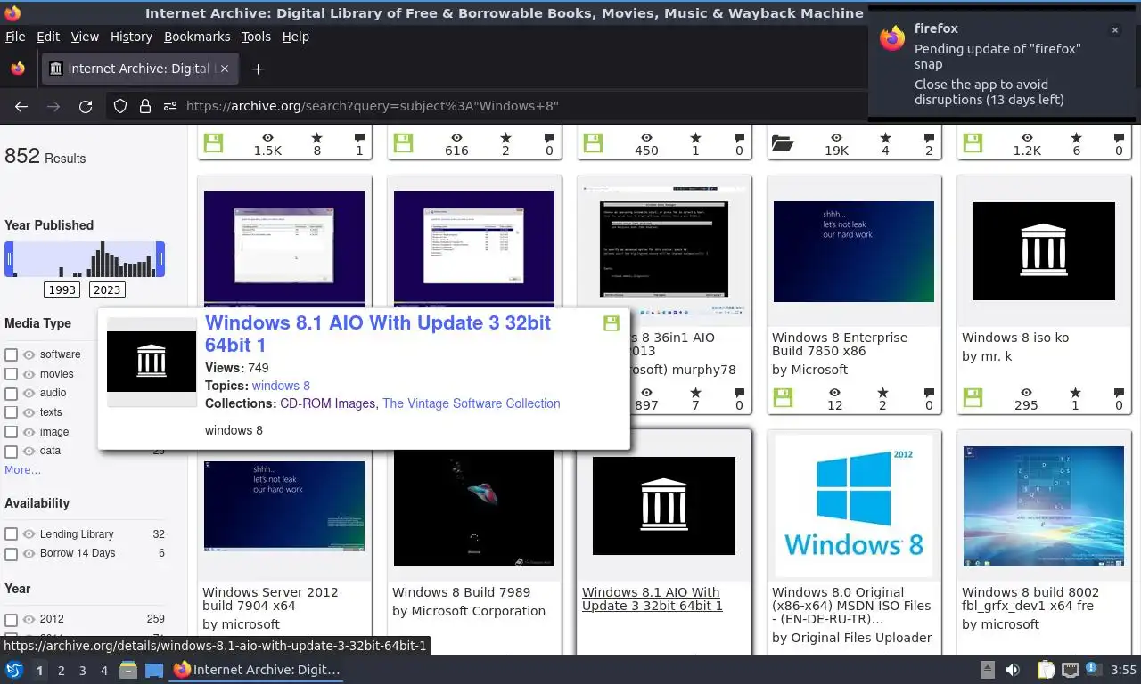1141x684 pixels.
Task: Show only software using its eye icon
Action: click(x=29, y=354)
